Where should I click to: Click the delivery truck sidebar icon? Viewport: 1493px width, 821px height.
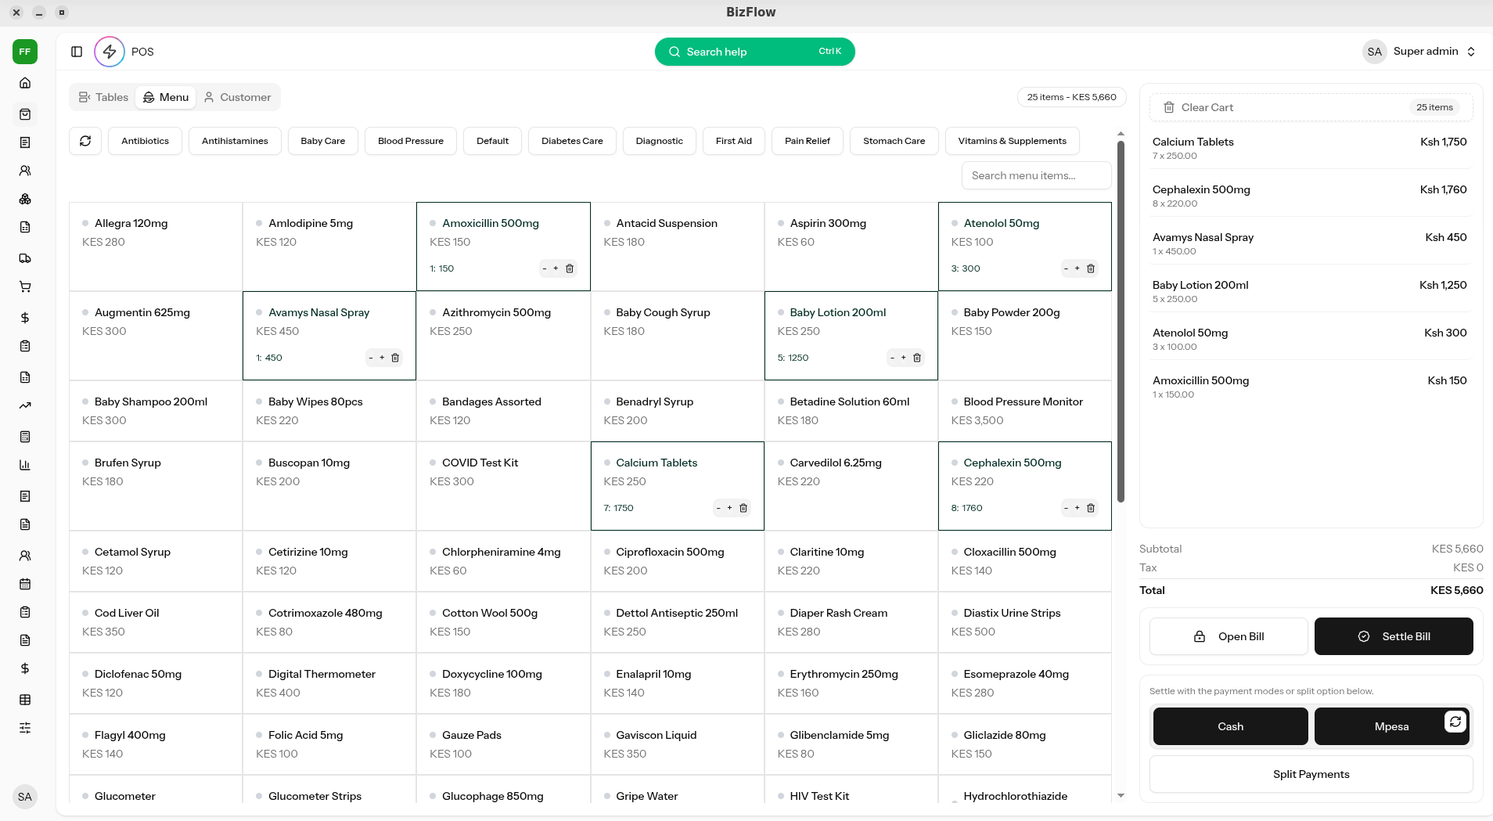(25, 258)
